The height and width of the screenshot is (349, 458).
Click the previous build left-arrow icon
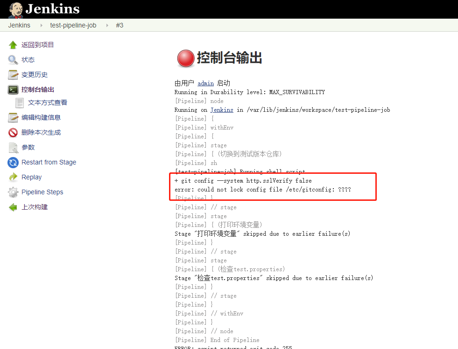coord(13,207)
